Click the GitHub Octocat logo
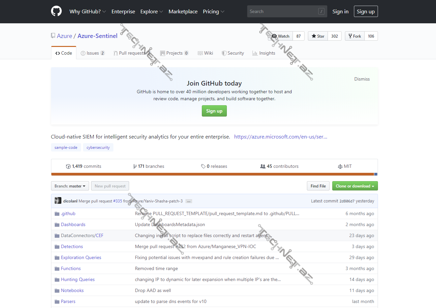 pos(56,11)
